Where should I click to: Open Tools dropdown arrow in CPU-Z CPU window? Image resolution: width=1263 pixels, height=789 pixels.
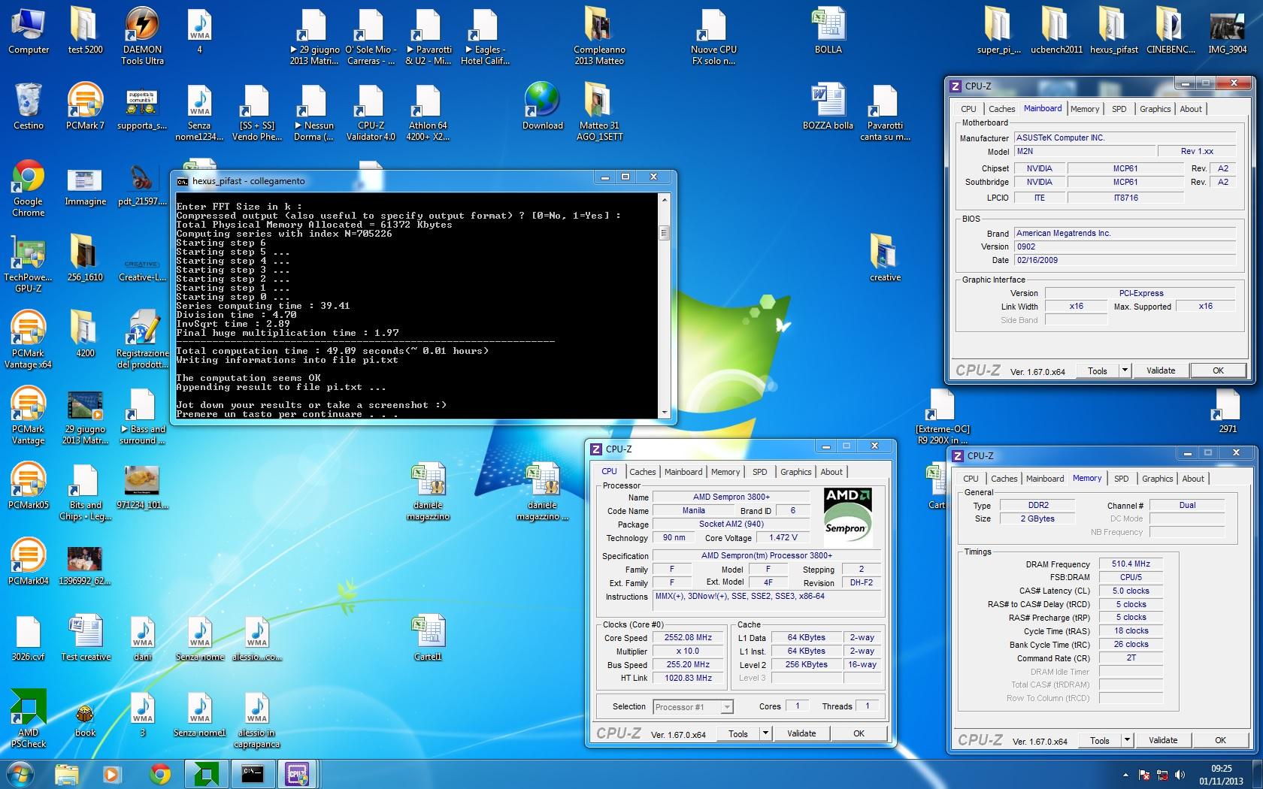(765, 733)
